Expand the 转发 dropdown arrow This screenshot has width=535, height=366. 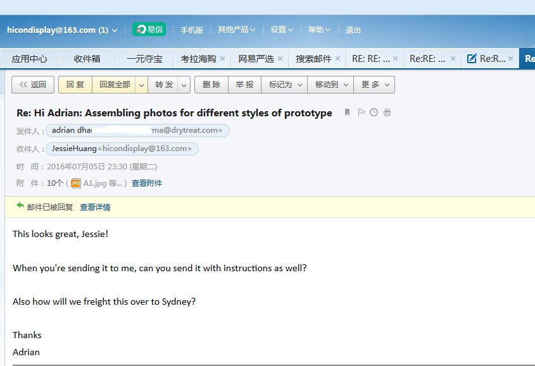184,85
